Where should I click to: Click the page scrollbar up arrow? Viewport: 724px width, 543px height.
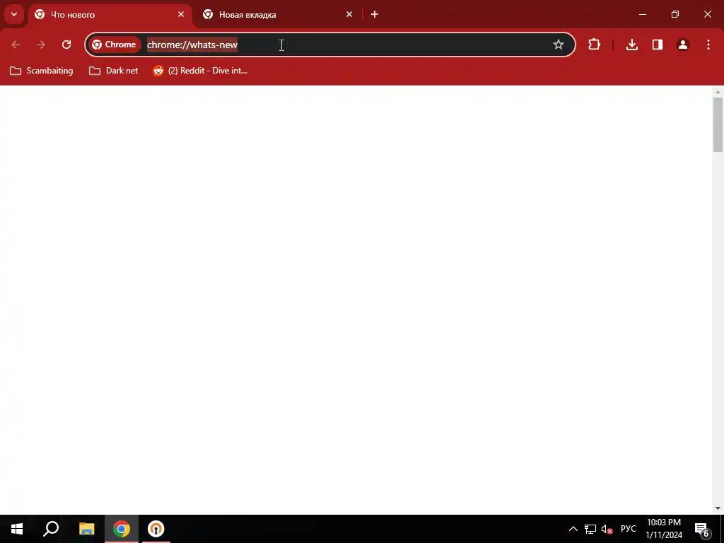[718, 92]
